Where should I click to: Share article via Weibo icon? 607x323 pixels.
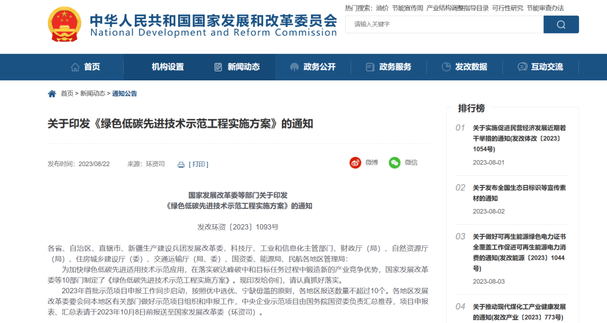[x=355, y=163]
